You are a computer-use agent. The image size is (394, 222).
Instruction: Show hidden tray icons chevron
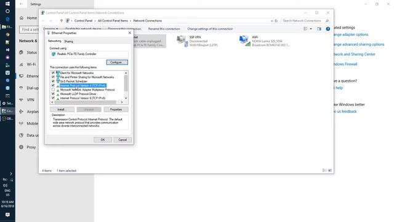[x=11, y=174]
